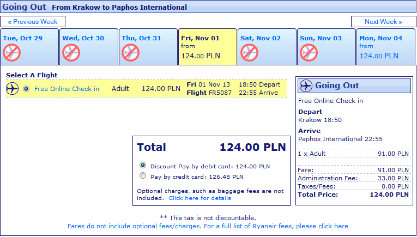The width and height of the screenshot is (417, 237).
Task: Click Taxes/Fees 0.00 PLN value
Action: [x=395, y=186]
